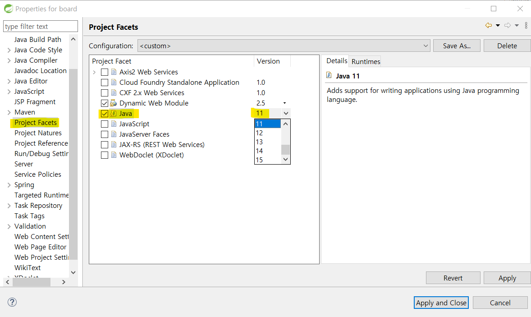
Task: Click sidebar scroll up arrow
Action: 73,39
